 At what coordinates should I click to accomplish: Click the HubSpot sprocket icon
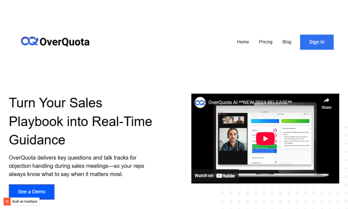coord(7,201)
